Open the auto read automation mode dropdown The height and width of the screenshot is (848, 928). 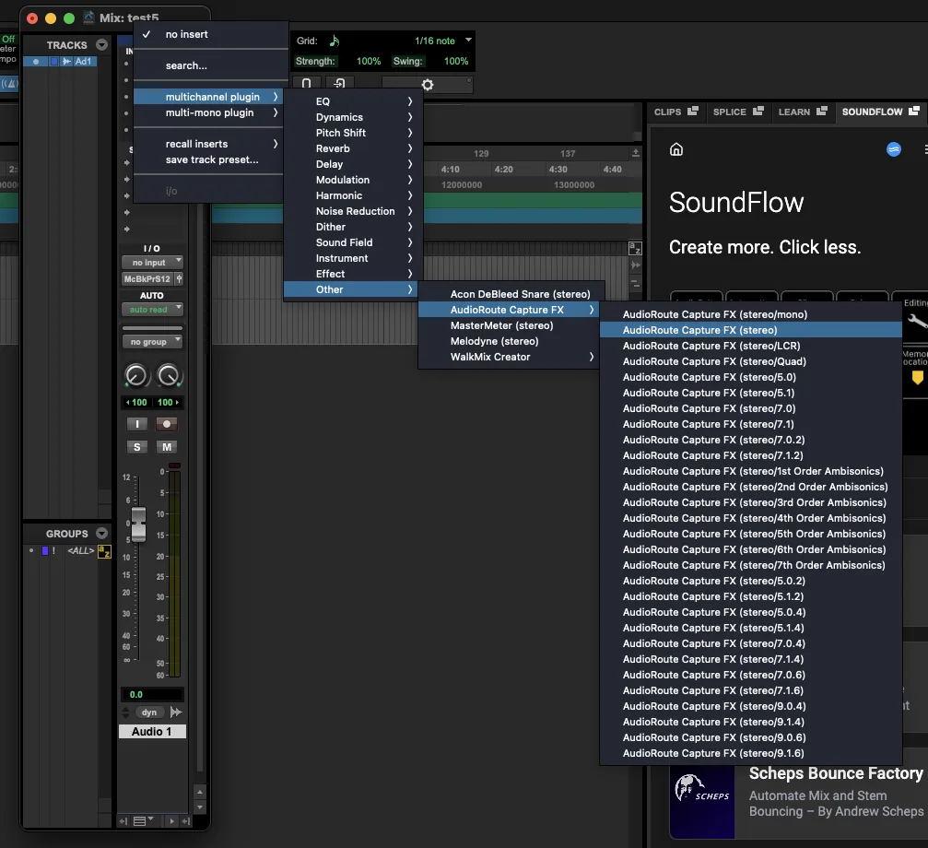click(x=152, y=310)
